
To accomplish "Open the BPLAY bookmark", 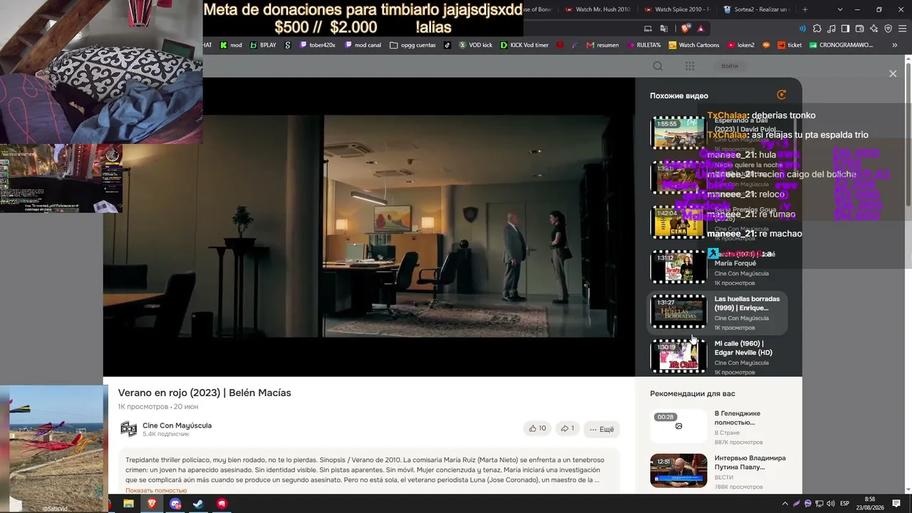I will (x=263, y=45).
